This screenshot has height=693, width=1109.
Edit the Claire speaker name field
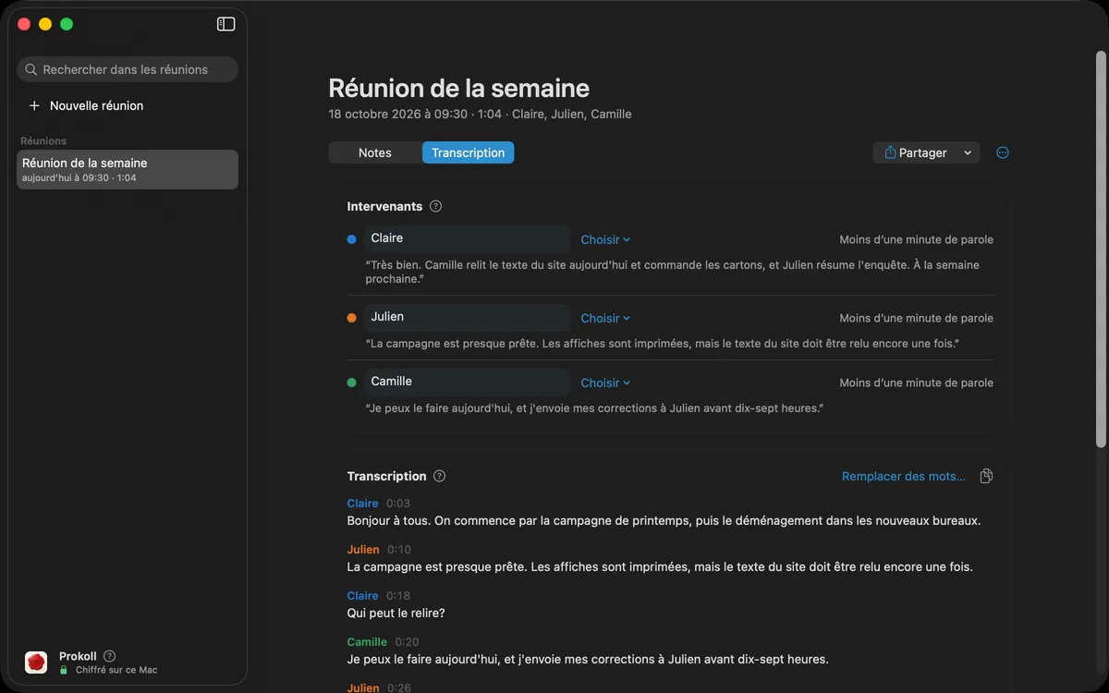pyautogui.click(x=467, y=238)
